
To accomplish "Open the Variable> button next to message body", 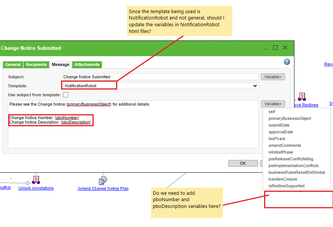I will click(273, 104).
